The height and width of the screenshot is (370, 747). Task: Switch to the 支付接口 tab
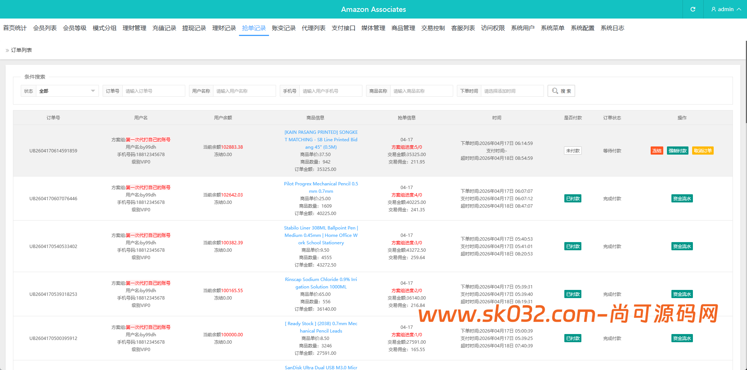click(343, 28)
